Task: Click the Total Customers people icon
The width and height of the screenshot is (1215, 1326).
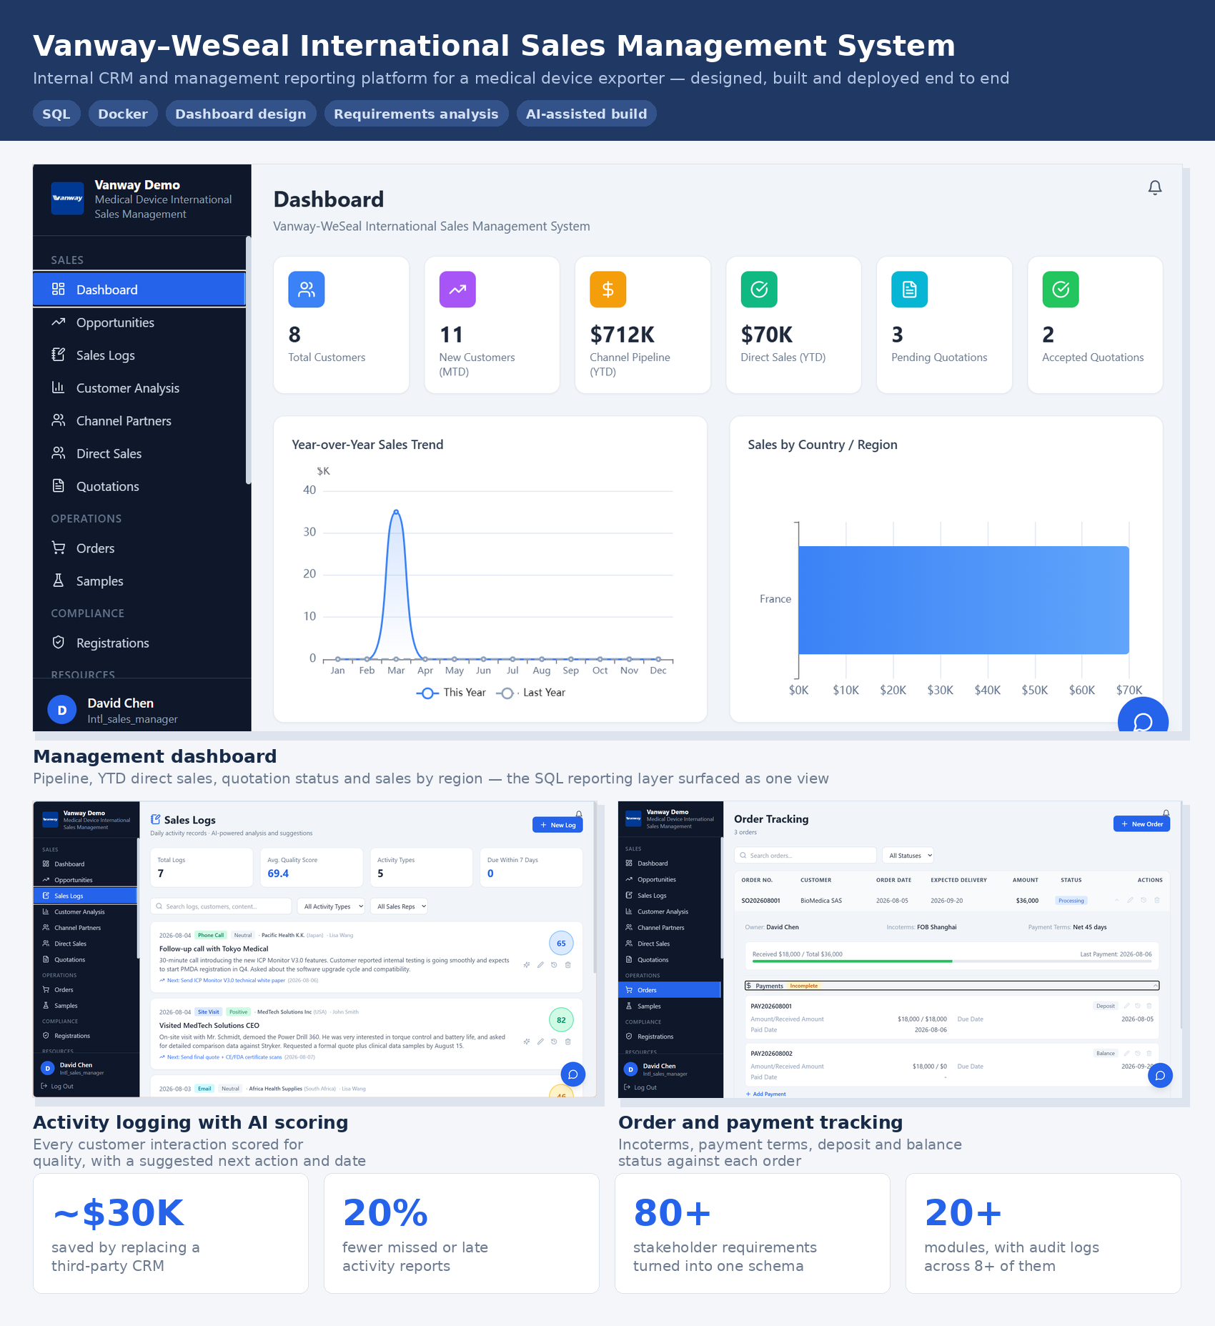Action: click(307, 290)
